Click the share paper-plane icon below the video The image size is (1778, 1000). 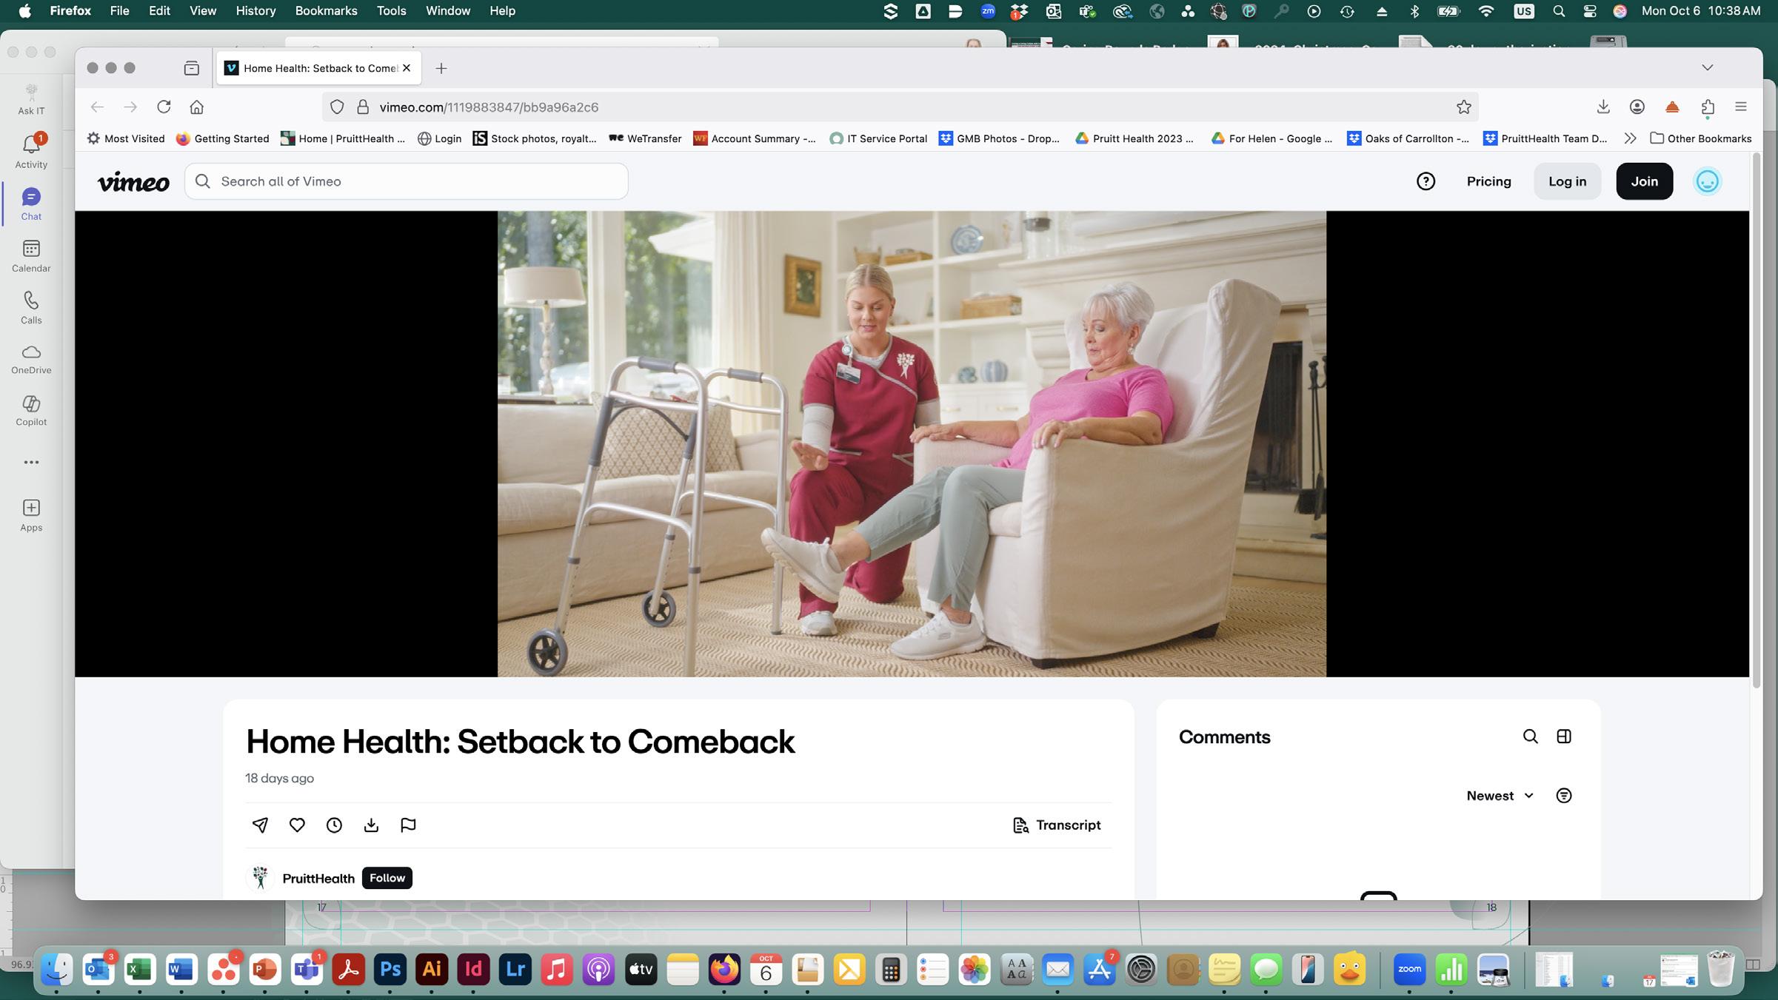pyautogui.click(x=260, y=825)
